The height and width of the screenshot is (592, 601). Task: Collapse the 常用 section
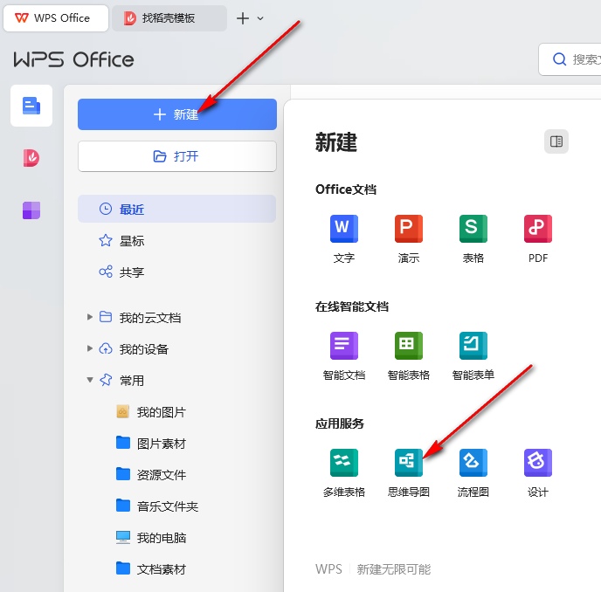pyautogui.click(x=90, y=380)
